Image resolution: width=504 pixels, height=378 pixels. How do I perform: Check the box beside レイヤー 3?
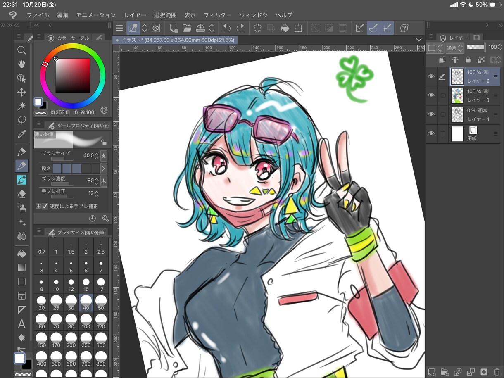[x=443, y=95]
